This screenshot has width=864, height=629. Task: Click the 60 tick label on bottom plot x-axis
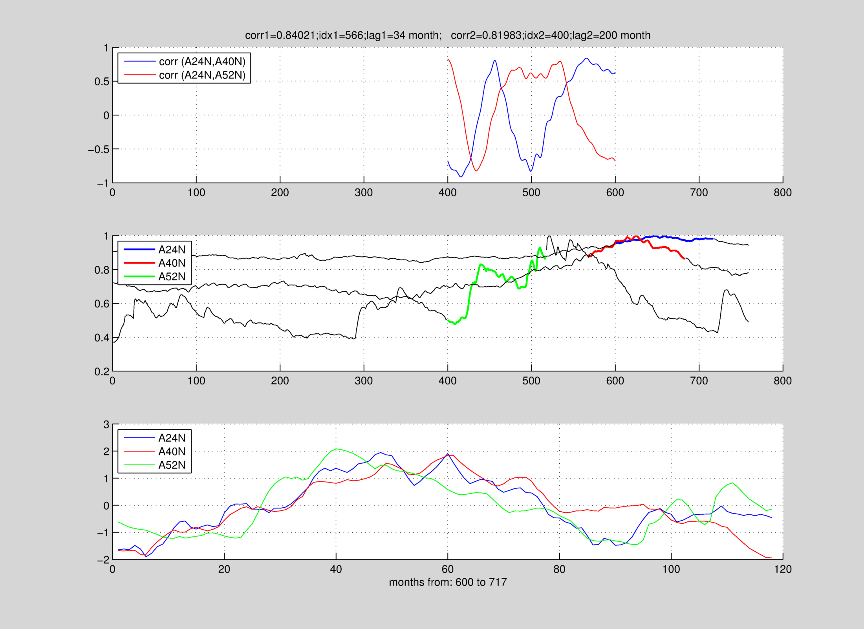click(x=448, y=569)
